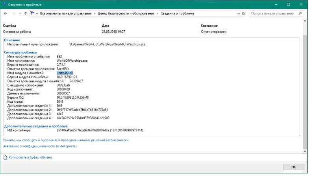Click the exception data '00000007'
The width and height of the screenshot is (315, 177).
click(63, 93)
